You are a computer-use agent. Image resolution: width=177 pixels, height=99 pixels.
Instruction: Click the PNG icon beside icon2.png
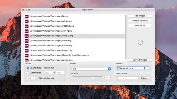coord(27,41)
